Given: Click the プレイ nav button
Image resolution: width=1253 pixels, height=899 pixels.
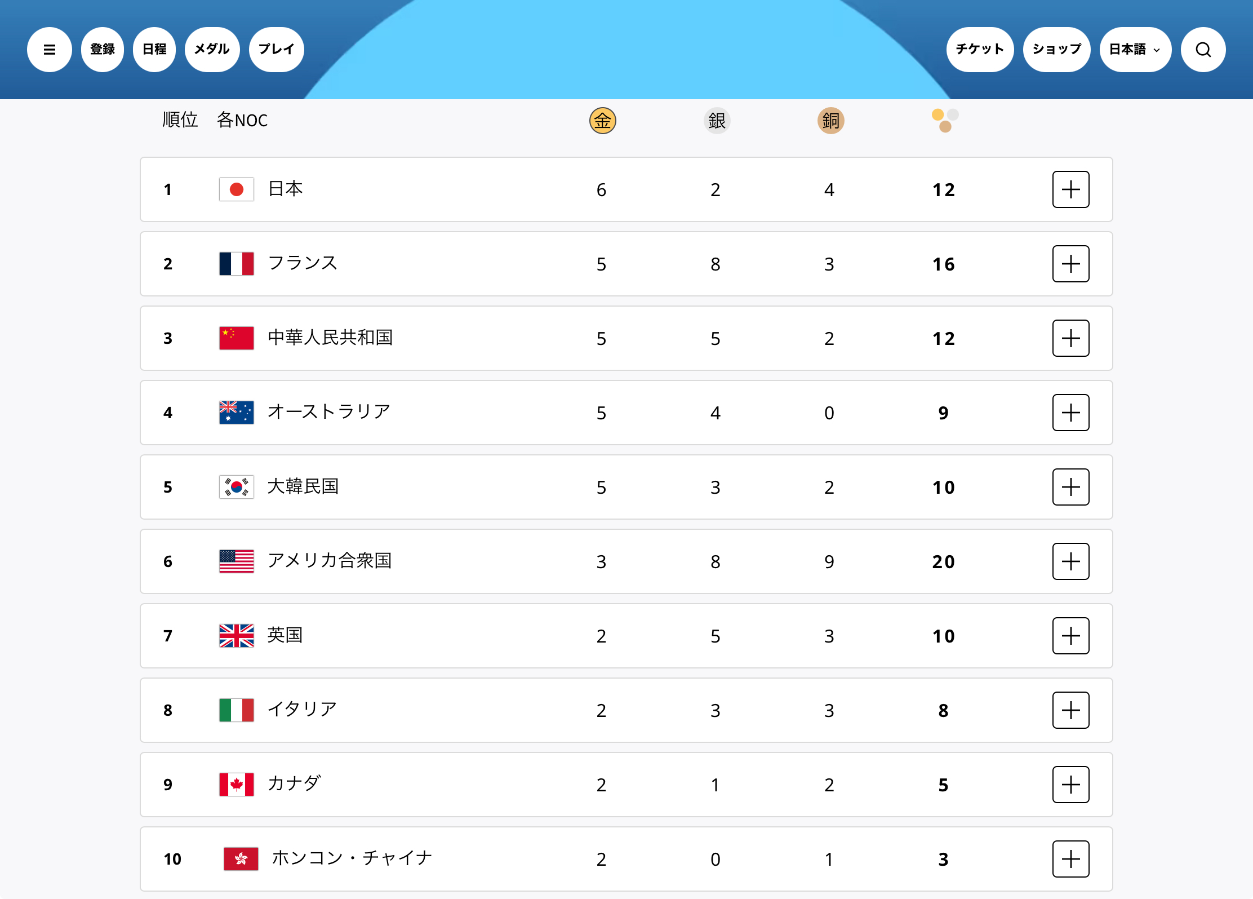Looking at the screenshot, I should tap(276, 50).
